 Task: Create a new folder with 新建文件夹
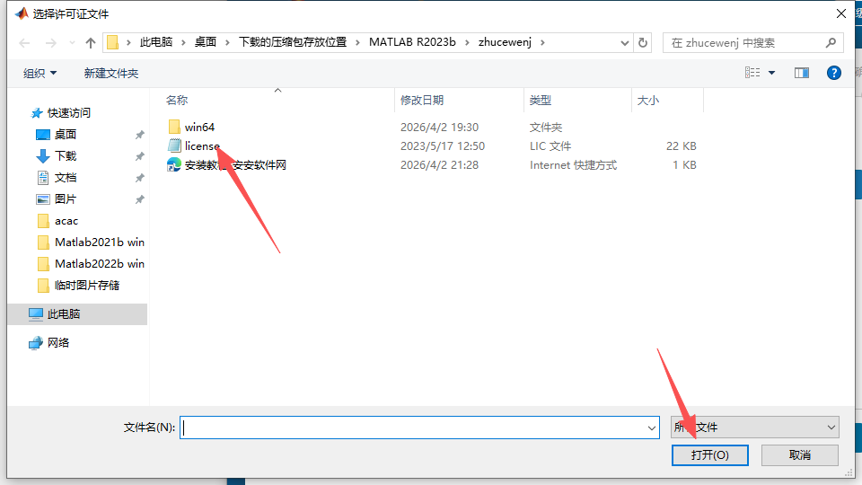111,73
